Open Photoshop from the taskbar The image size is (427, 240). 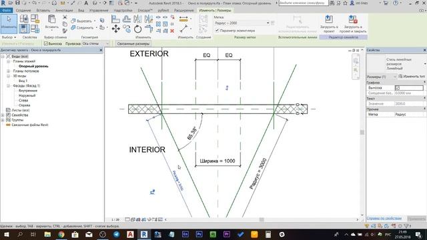[x=199, y=234]
